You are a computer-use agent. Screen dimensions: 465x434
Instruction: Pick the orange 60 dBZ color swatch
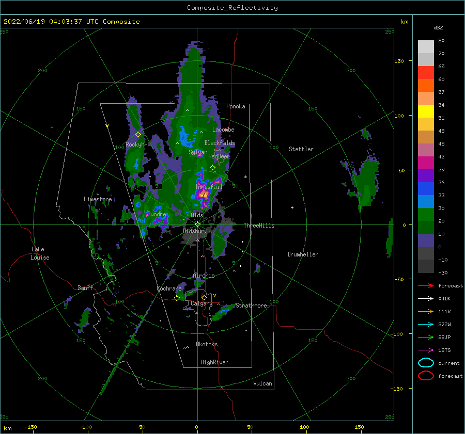tap(426, 85)
